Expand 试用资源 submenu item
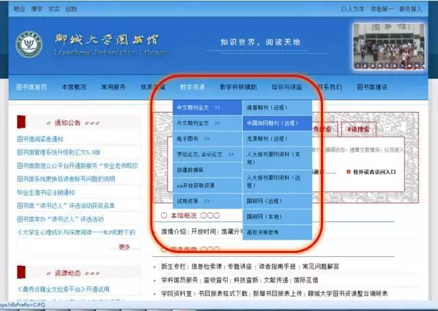The width and height of the screenshot is (438, 311). point(207,201)
